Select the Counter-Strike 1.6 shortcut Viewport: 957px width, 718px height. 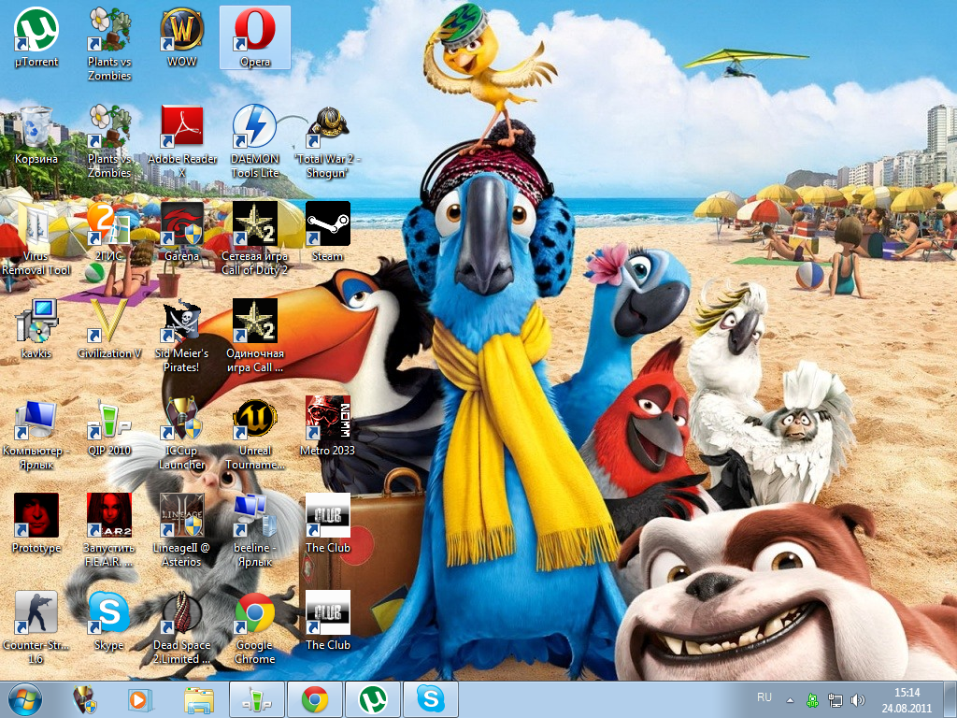tap(36, 627)
